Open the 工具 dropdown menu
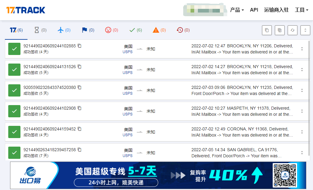The width and height of the screenshot is (313, 190). click(301, 10)
